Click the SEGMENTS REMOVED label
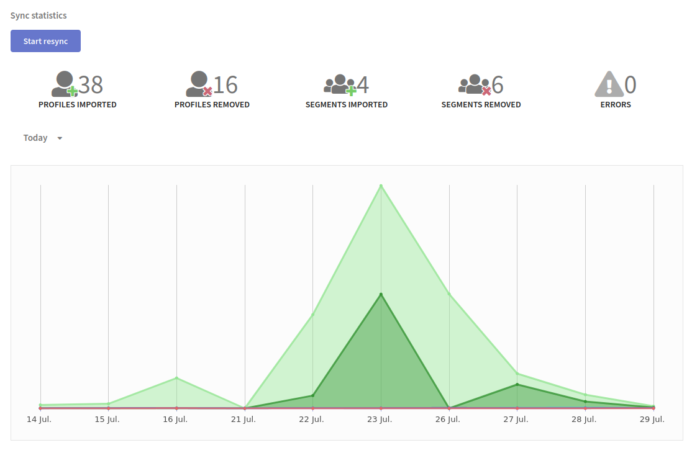The width and height of the screenshot is (692, 458). pyautogui.click(x=481, y=104)
